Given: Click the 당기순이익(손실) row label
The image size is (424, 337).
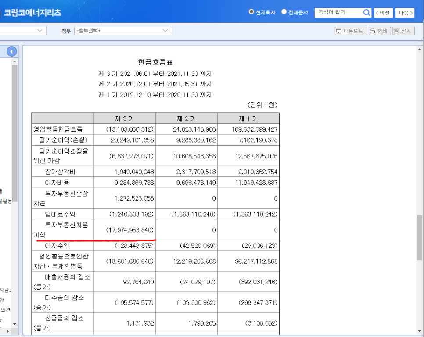Looking at the screenshot, I should click(x=63, y=140).
